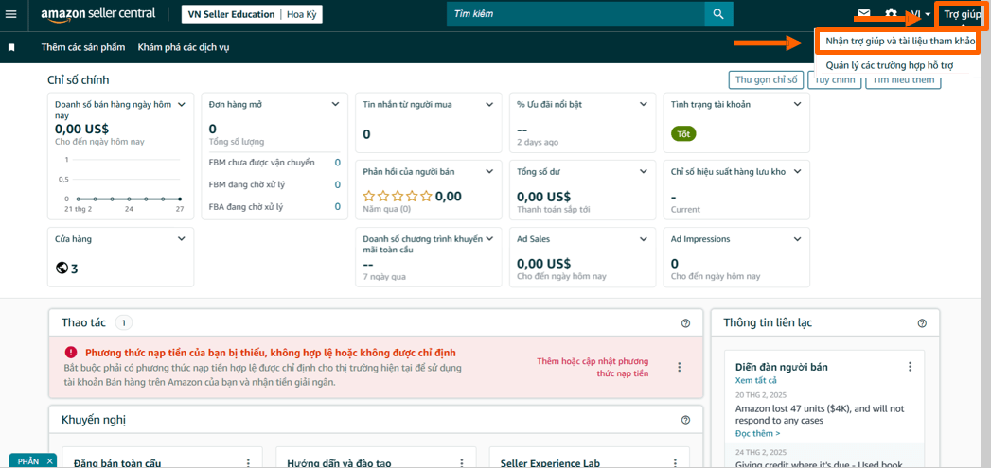
Task: Click Thu gọn chỉ số button
Action: click(x=766, y=79)
